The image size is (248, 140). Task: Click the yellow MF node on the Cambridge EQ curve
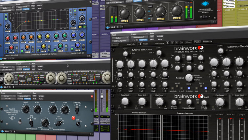click(42, 20)
